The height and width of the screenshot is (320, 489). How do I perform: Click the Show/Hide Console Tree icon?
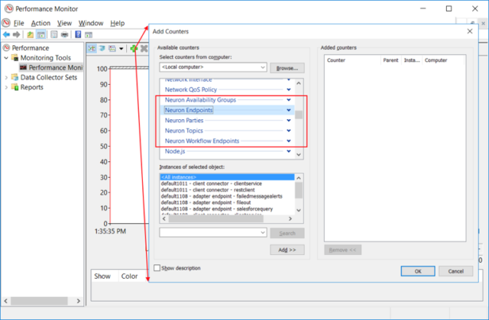click(41, 34)
